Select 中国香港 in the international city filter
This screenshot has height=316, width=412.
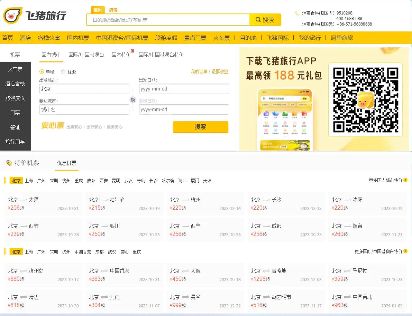tap(83, 252)
